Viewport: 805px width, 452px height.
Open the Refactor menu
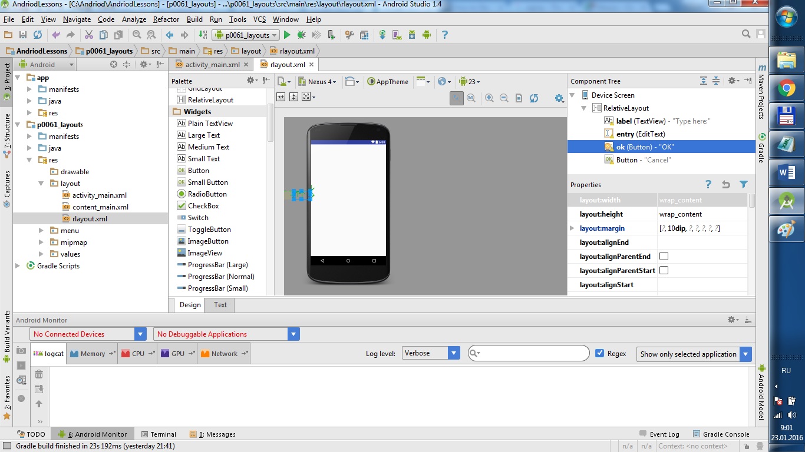click(x=166, y=19)
